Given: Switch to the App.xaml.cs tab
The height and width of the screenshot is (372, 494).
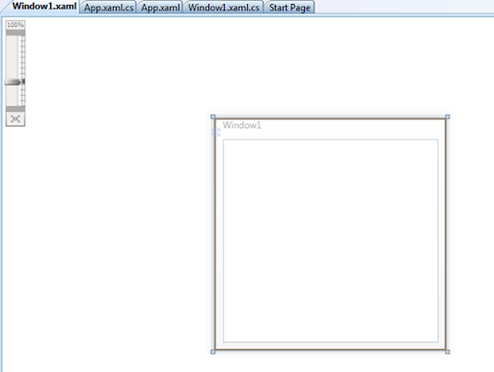Looking at the screenshot, I should point(109,8).
